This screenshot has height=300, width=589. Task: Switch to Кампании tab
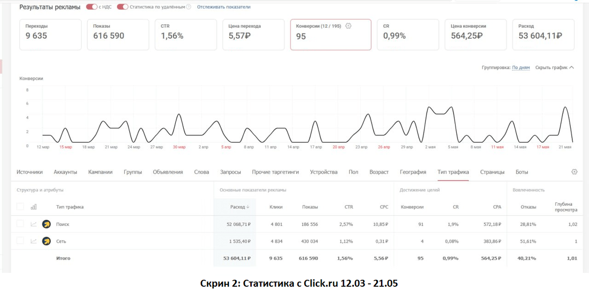point(100,172)
